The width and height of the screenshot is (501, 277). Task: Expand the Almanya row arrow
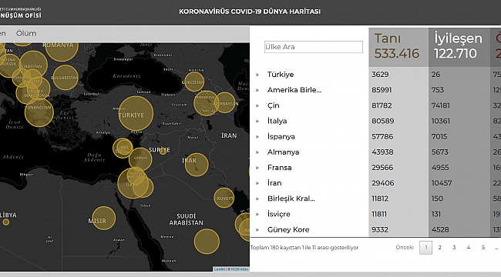tap(257, 152)
